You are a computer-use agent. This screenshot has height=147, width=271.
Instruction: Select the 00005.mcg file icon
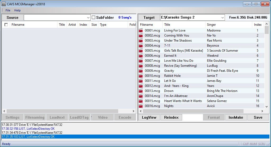pyautogui.click(x=141, y=51)
